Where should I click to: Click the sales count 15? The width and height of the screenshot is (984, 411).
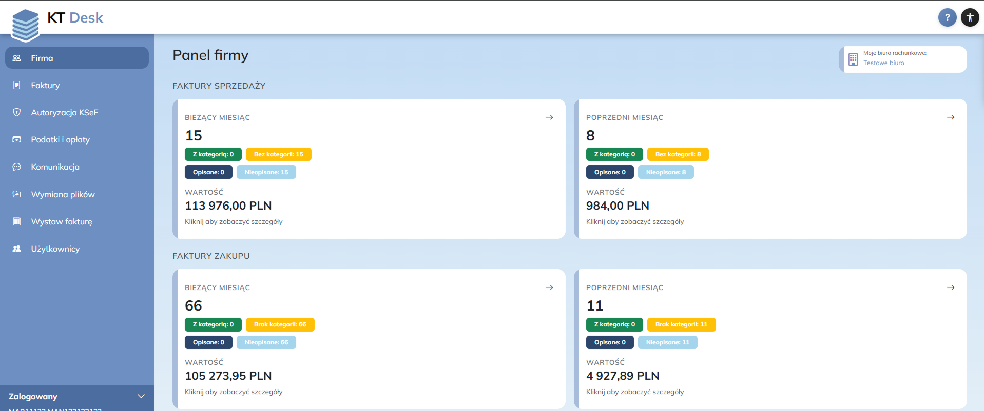pos(194,135)
